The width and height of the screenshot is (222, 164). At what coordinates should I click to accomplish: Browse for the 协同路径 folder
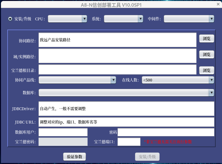coord(207,39)
